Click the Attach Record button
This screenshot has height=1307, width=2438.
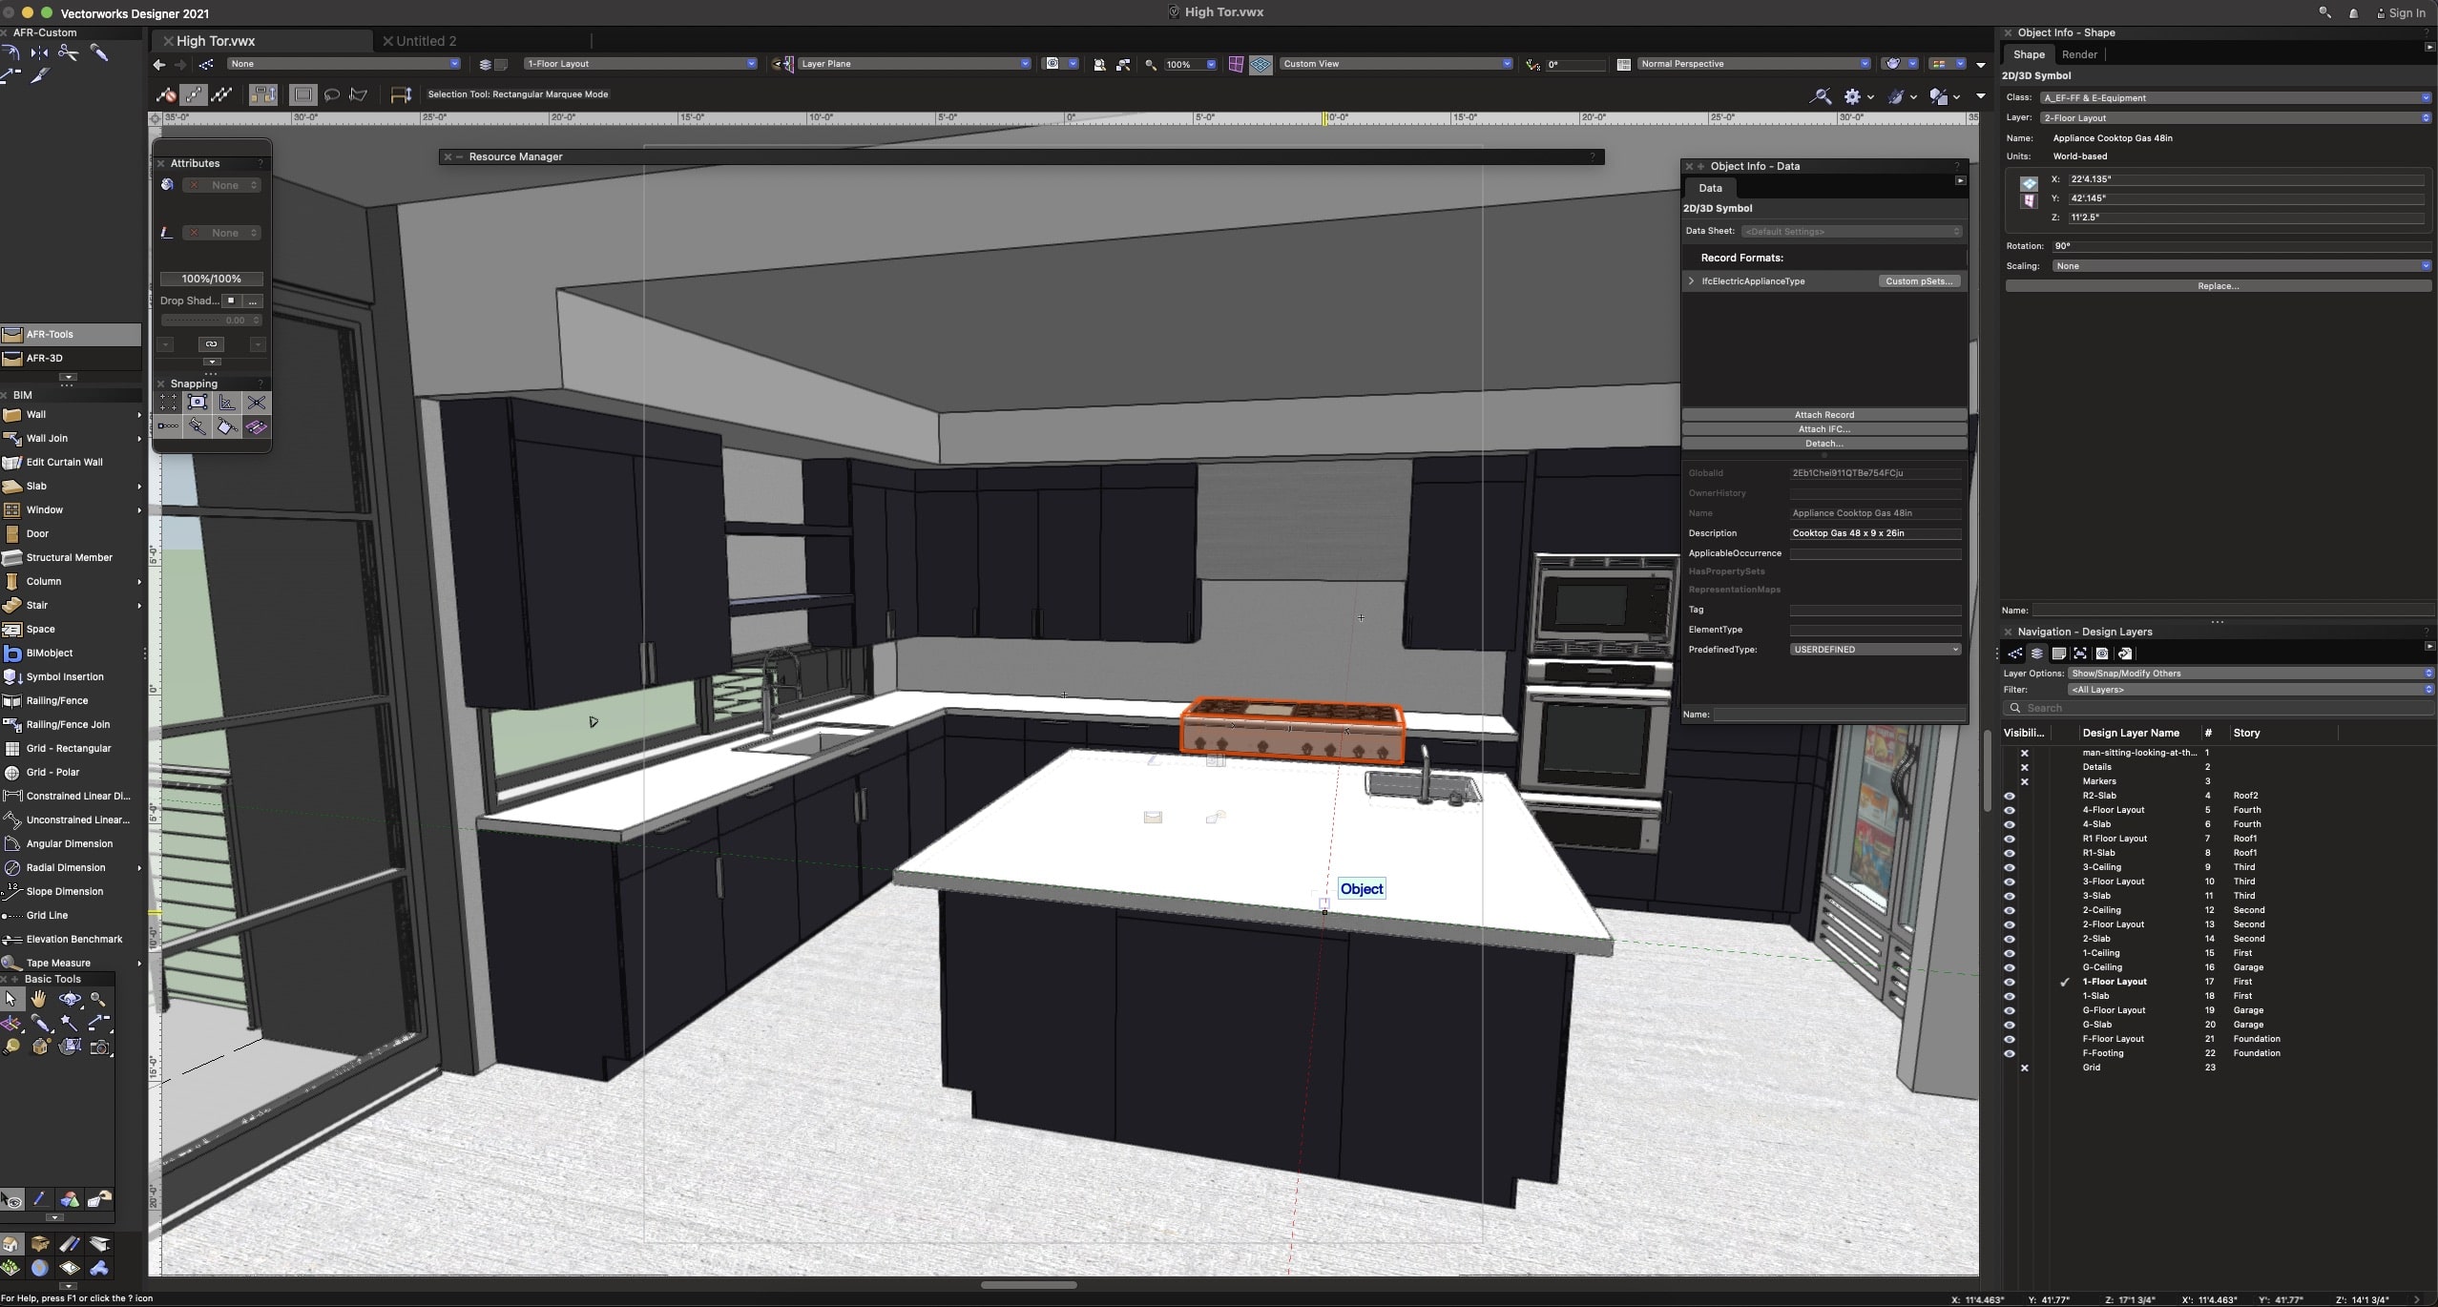1823,415
